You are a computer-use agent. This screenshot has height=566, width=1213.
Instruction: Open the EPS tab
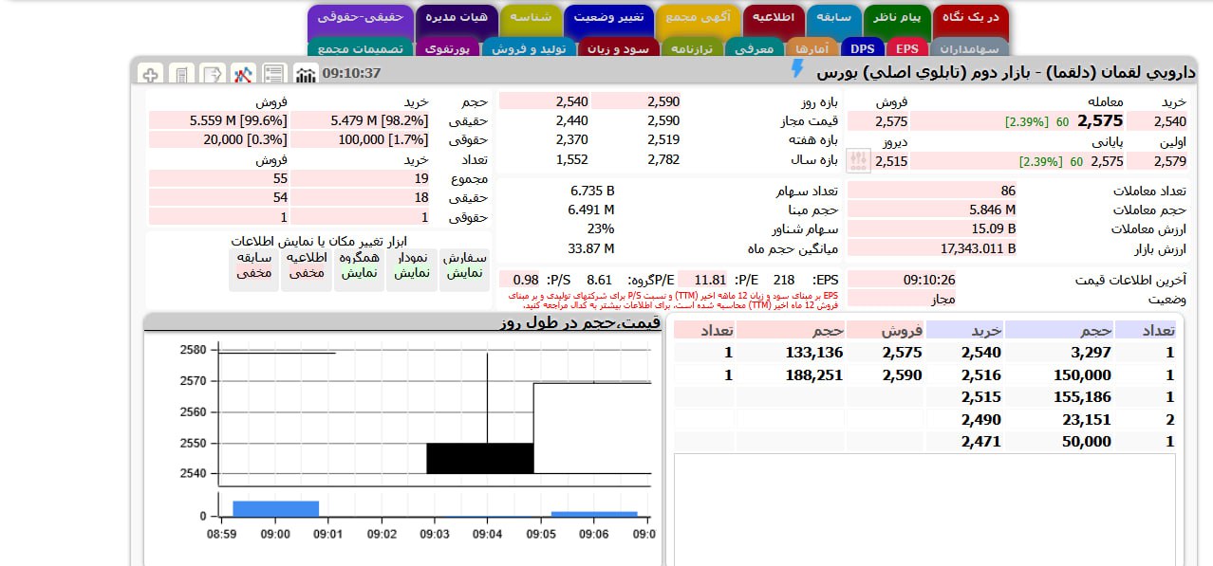tap(908, 48)
